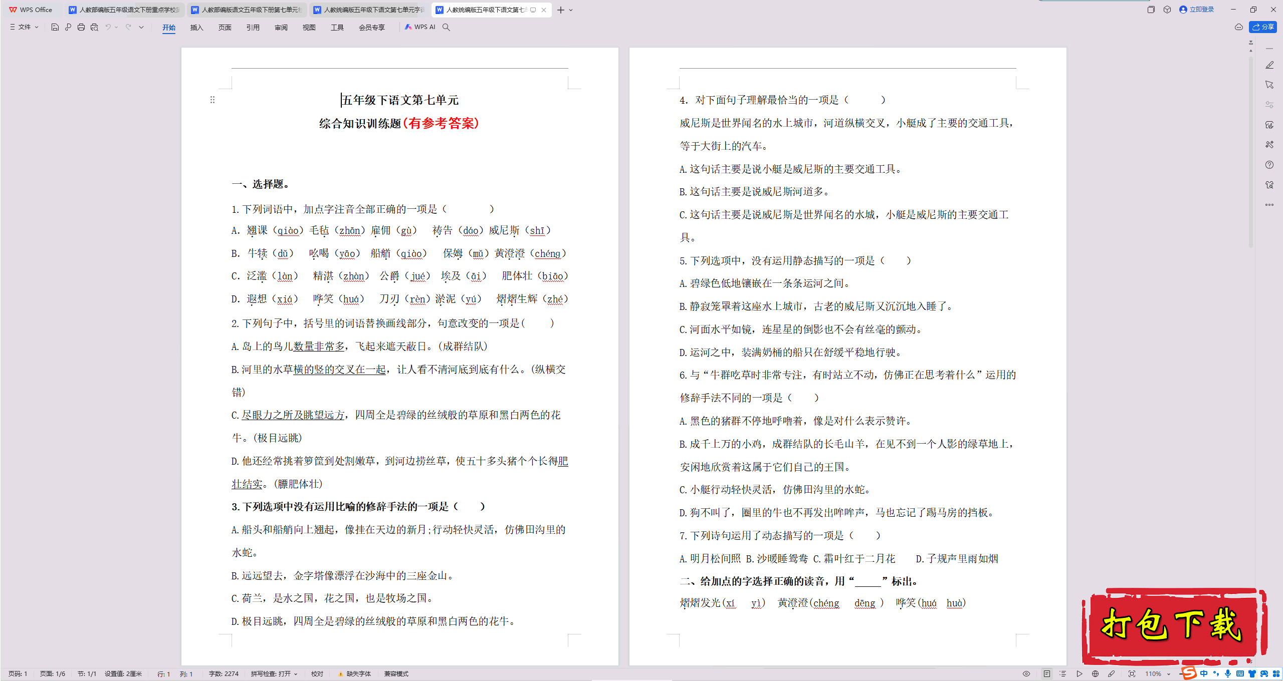Click the 页面: 1/6 page indicator

pyautogui.click(x=53, y=674)
